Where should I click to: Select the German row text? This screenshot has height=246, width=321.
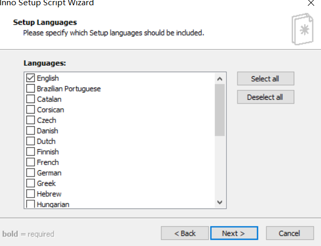[49, 173]
